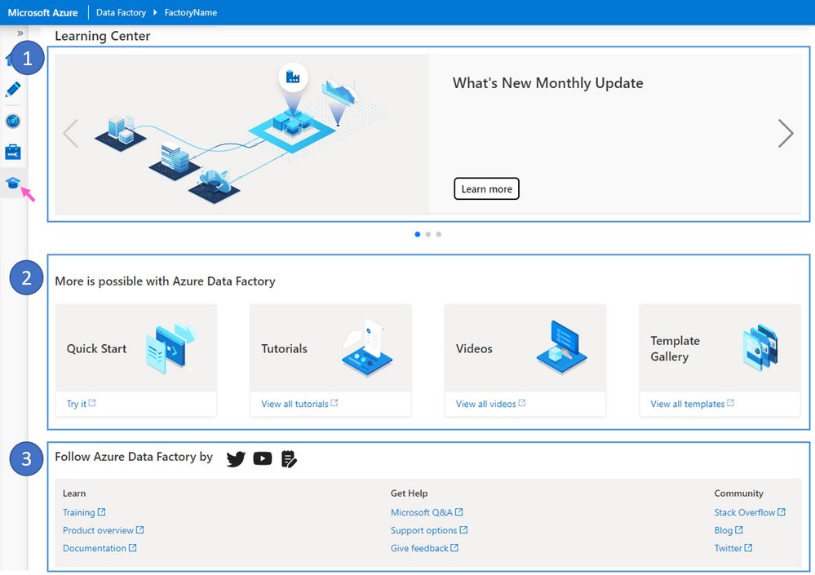Select the Author pencil icon in sidebar
This screenshot has height=575, width=815.
(14, 89)
